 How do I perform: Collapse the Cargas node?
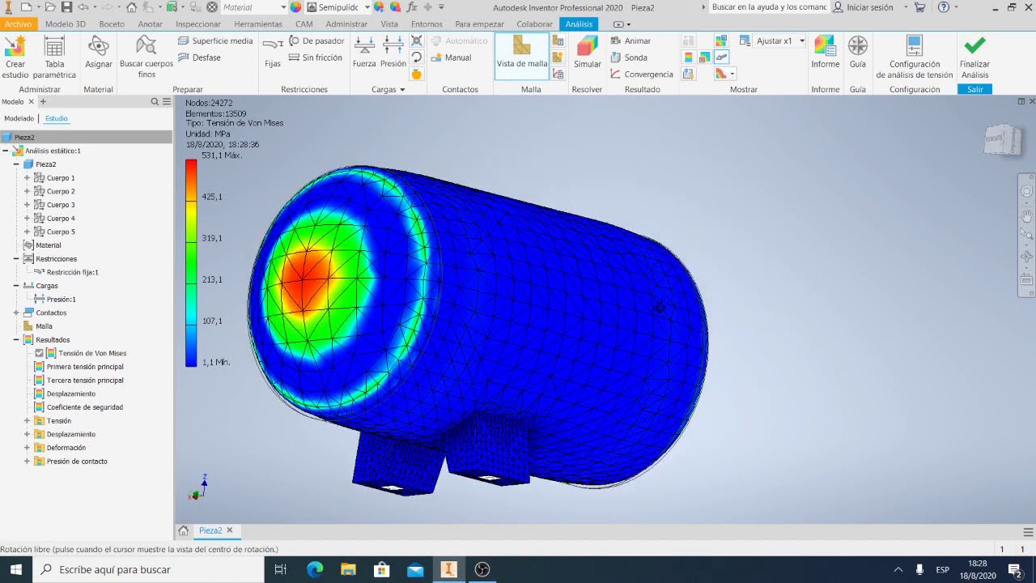[x=16, y=286]
